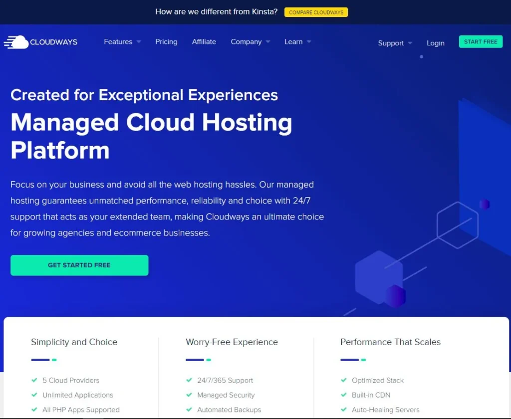The height and width of the screenshot is (419, 511).
Task: Click the COMPARE CLOUDWAYS button
Action: point(316,12)
